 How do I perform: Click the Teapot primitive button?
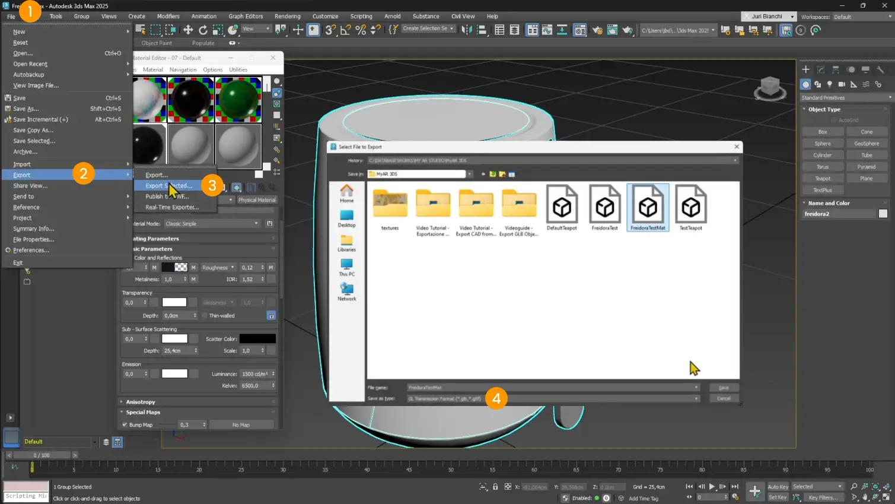tap(823, 179)
